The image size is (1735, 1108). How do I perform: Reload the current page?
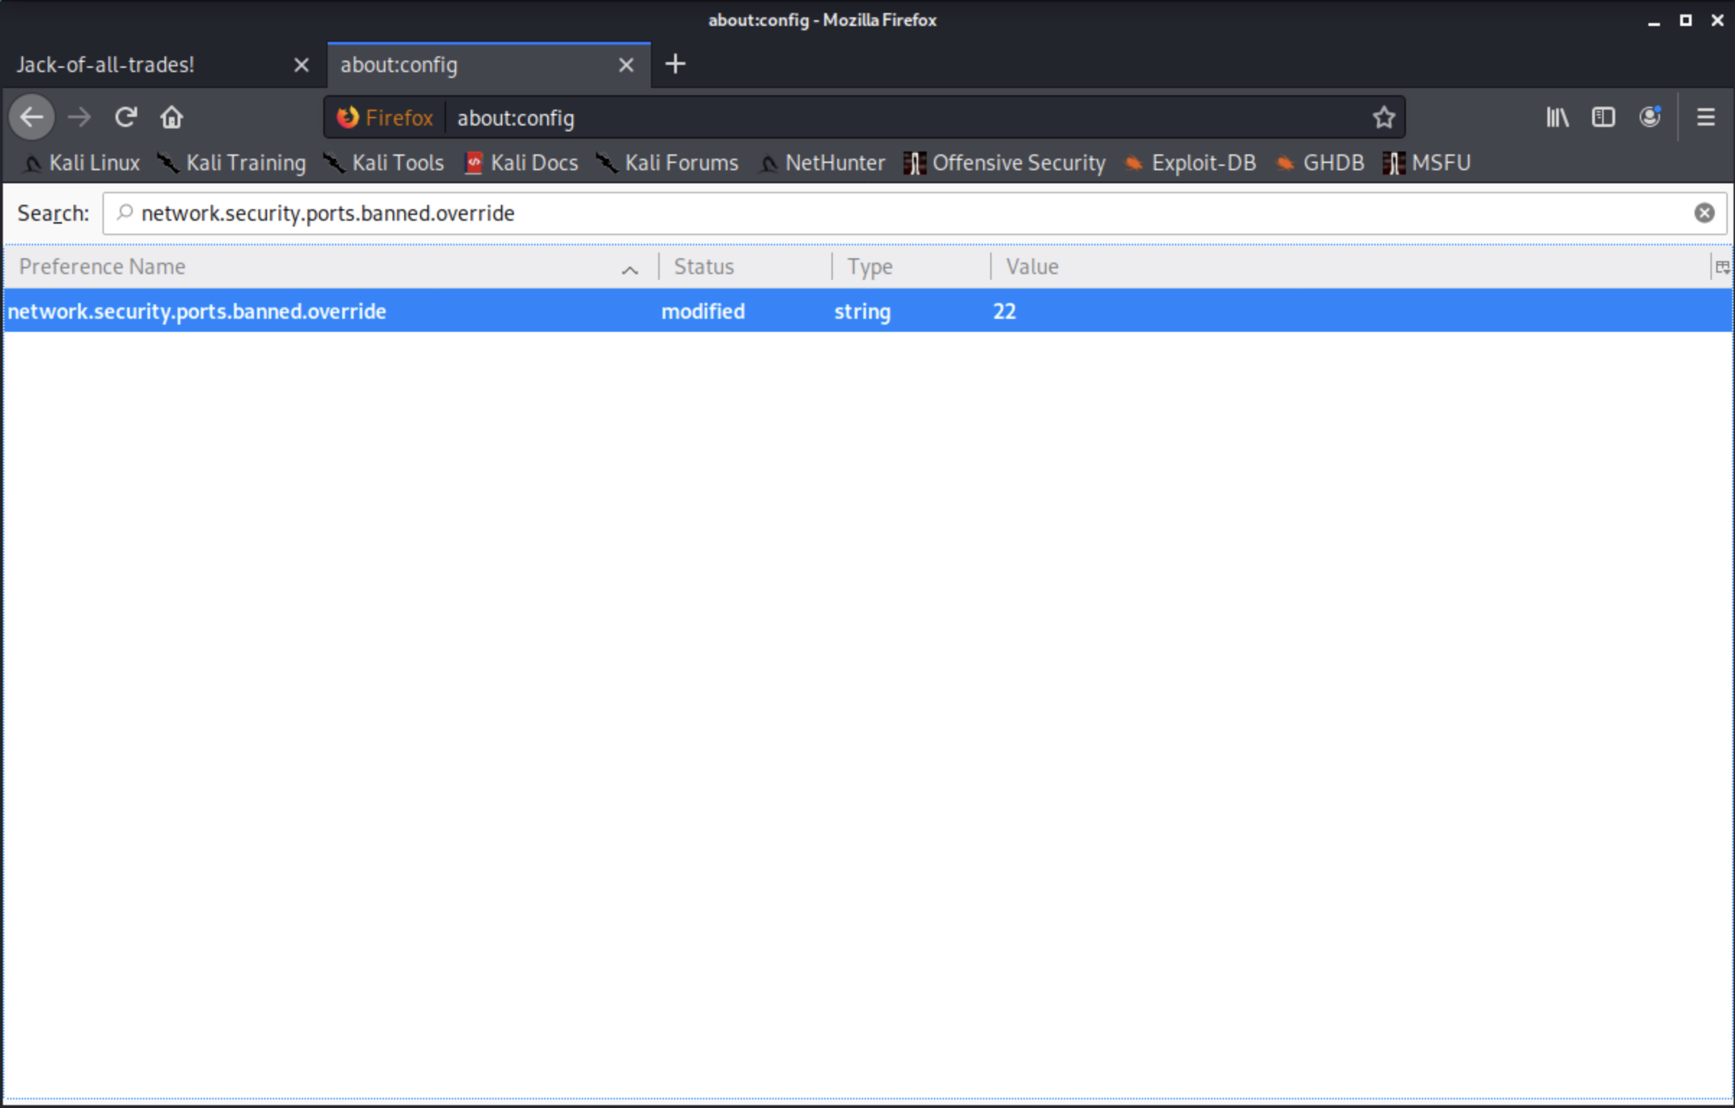pos(126,117)
